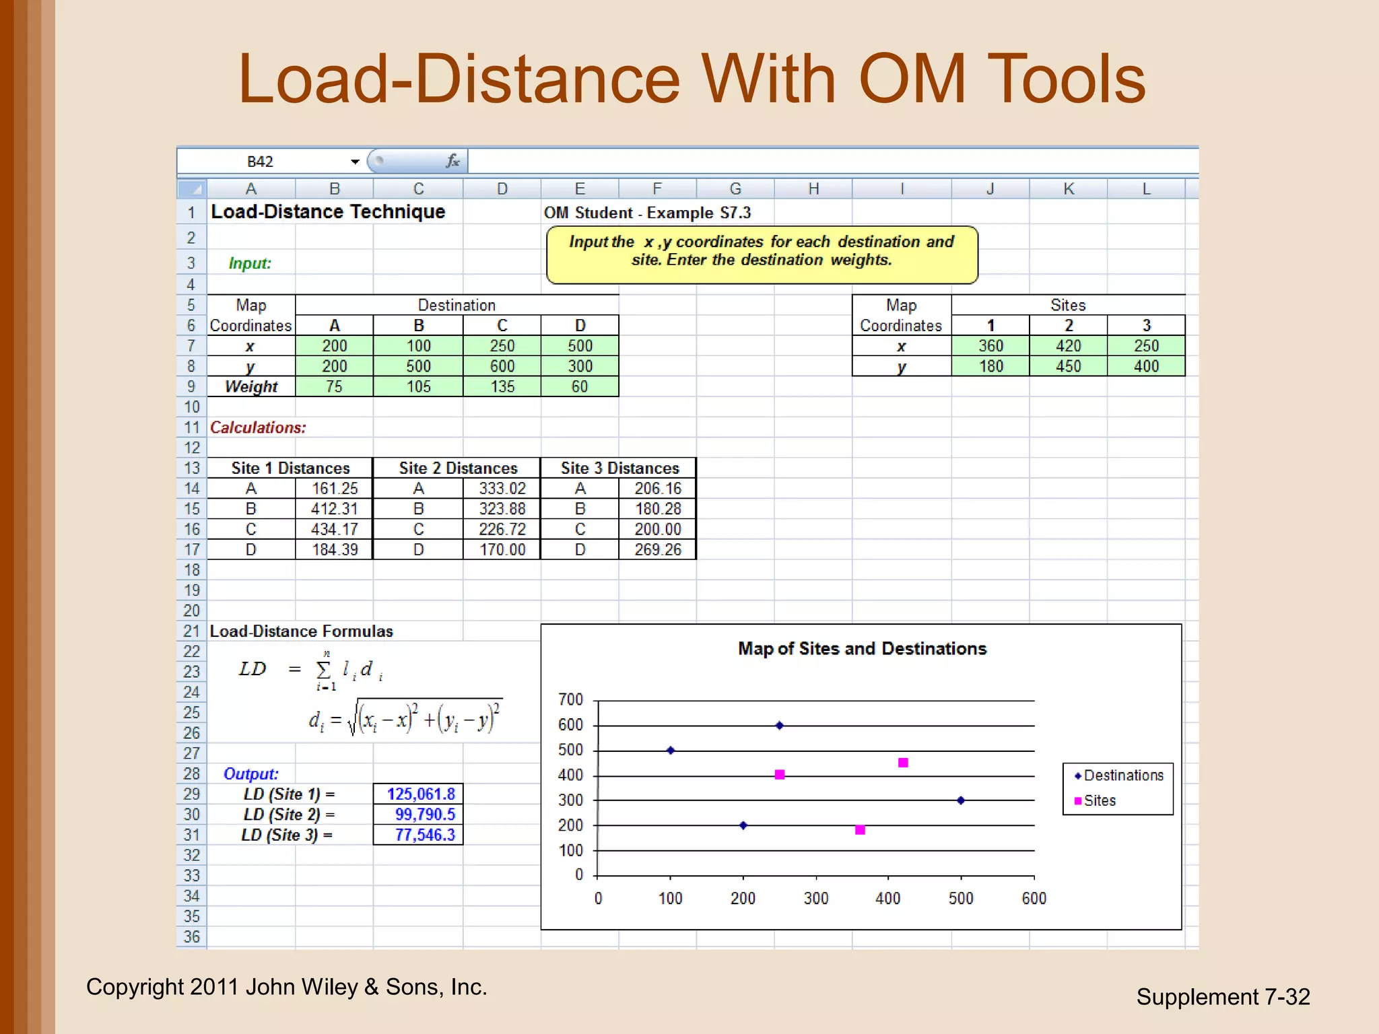Select column L header

[x=1146, y=189]
